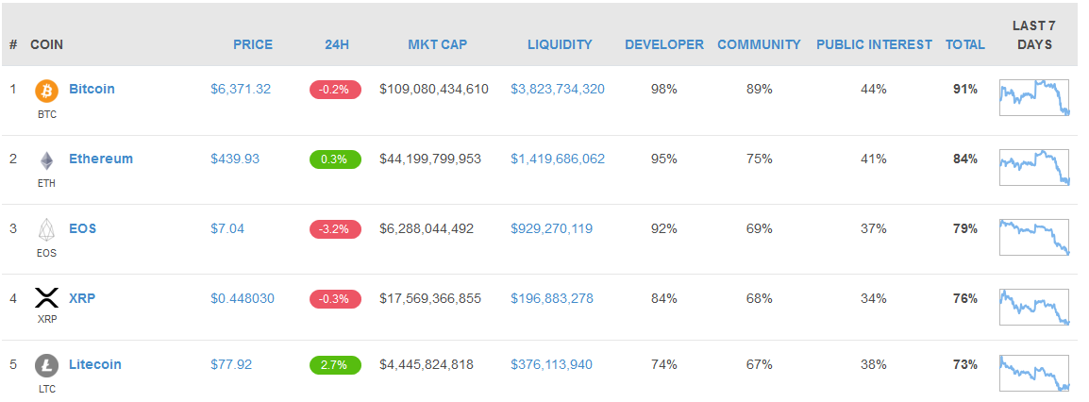Click EOS developer score 92%
This screenshot has height=402, width=1089.
664,228
